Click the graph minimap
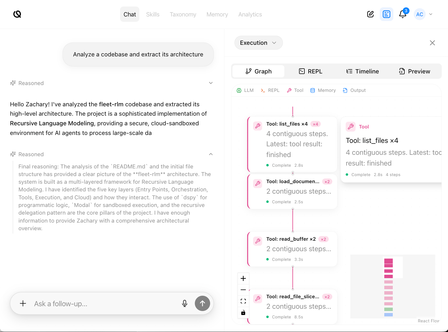This screenshot has height=332, width=448. tap(392, 286)
